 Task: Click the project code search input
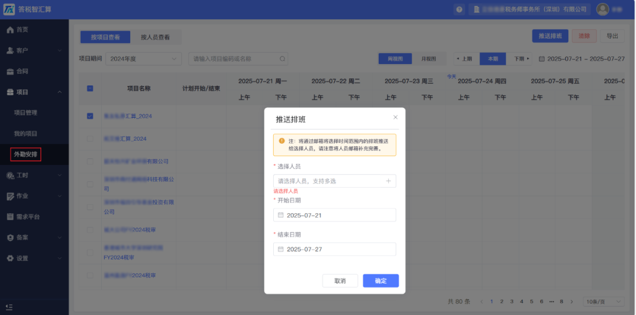(238, 59)
